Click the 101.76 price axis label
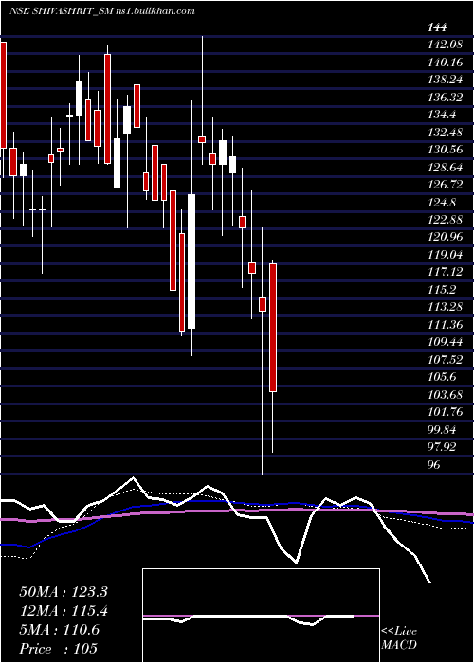Viewport: 474px width, 663px height. [x=445, y=411]
